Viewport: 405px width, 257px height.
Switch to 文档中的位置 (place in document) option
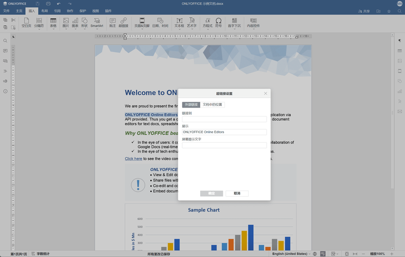[x=213, y=105]
